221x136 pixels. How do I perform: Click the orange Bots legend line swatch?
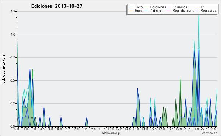pyautogui.click(x=131, y=11)
